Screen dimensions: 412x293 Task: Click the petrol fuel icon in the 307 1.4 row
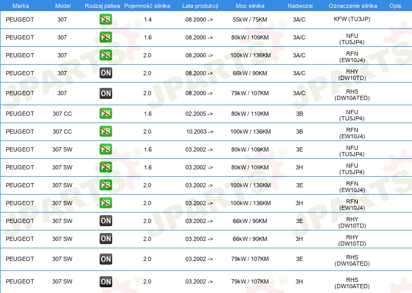(105, 19)
